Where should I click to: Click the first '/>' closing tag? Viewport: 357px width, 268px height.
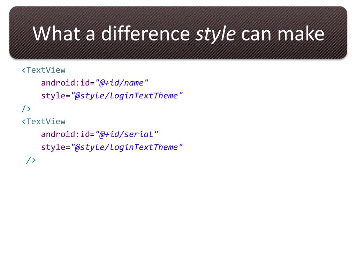coord(26,109)
